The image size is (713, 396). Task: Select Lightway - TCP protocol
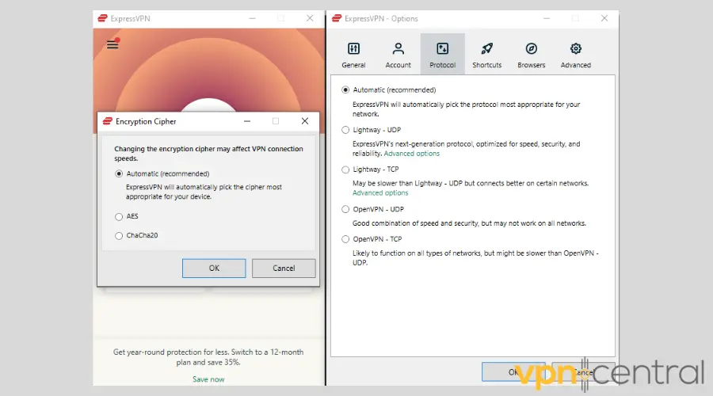point(345,169)
